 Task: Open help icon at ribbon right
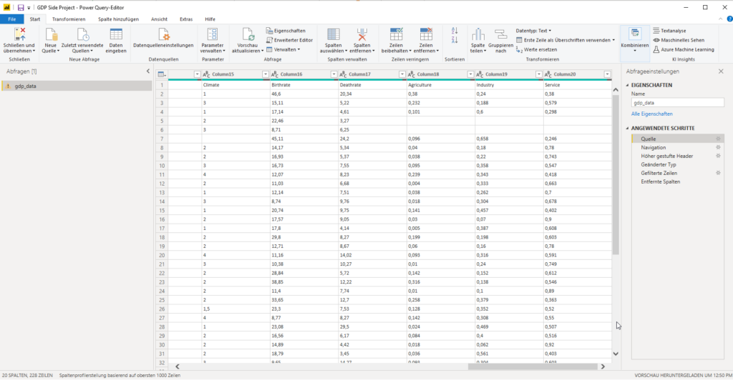[x=729, y=19]
